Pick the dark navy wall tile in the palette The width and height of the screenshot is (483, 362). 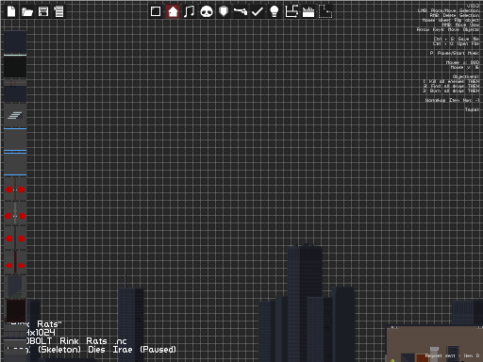(x=15, y=41)
